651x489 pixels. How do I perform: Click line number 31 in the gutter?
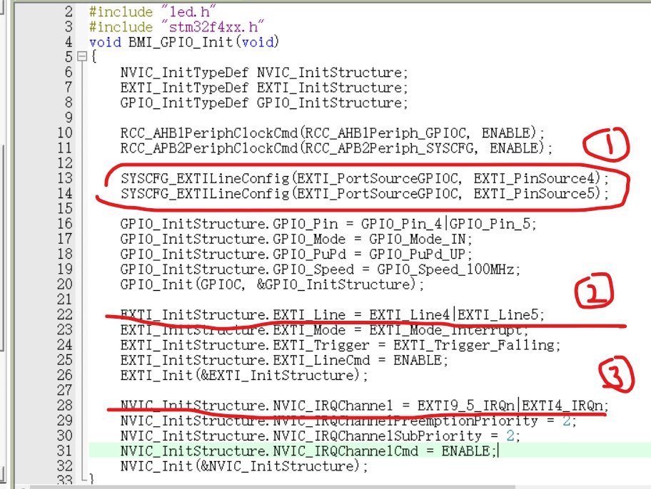tap(65, 451)
